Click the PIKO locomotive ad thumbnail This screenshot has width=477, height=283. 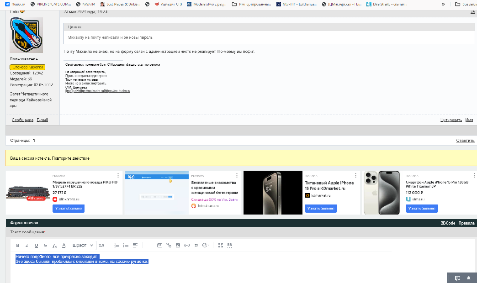click(29, 192)
